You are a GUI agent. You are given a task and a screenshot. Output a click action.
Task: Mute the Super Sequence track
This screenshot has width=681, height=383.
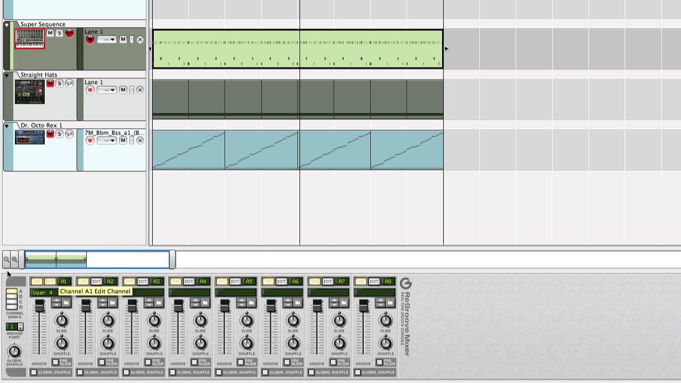pyautogui.click(x=50, y=33)
